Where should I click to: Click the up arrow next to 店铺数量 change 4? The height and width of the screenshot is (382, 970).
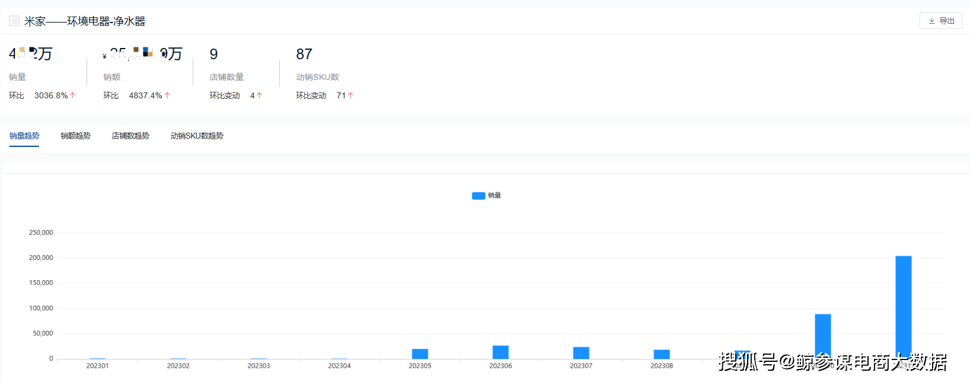pyautogui.click(x=259, y=95)
